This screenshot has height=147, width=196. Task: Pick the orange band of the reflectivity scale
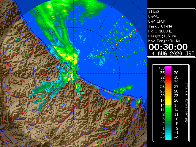click(x=168, y=86)
